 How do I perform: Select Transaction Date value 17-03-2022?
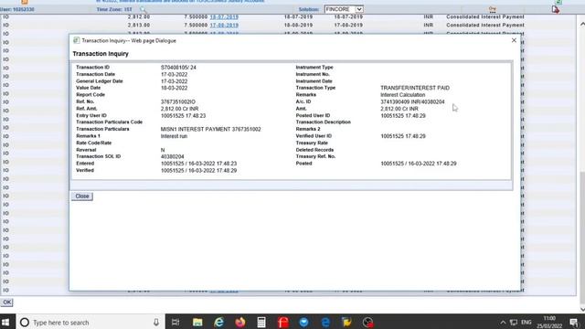click(174, 75)
